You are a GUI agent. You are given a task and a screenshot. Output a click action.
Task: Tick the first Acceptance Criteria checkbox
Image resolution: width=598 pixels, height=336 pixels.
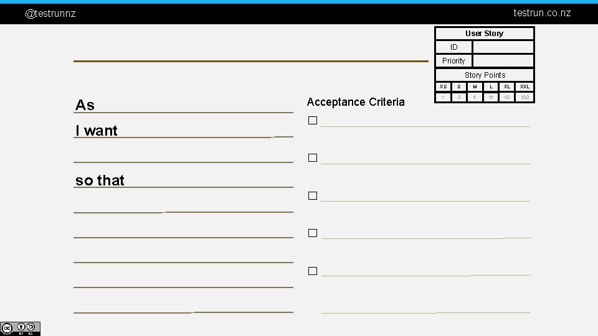[x=313, y=120]
